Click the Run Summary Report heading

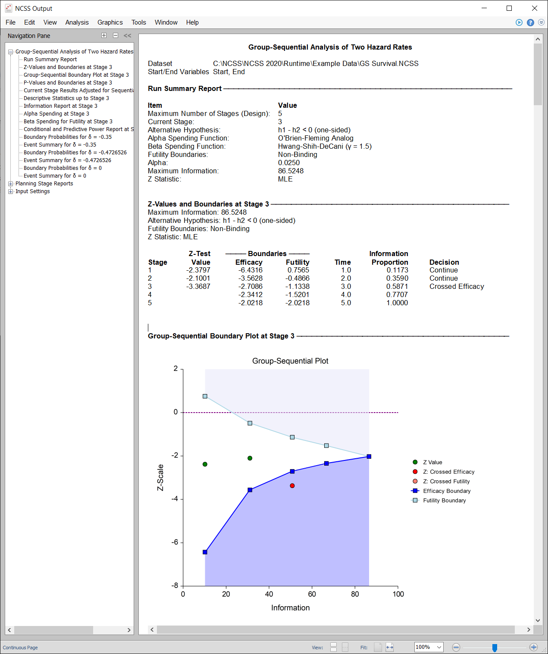(x=185, y=89)
